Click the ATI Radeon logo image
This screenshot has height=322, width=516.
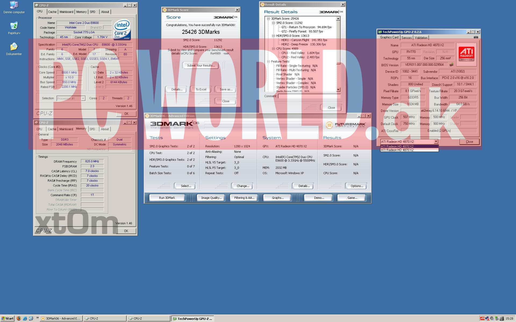(x=466, y=54)
